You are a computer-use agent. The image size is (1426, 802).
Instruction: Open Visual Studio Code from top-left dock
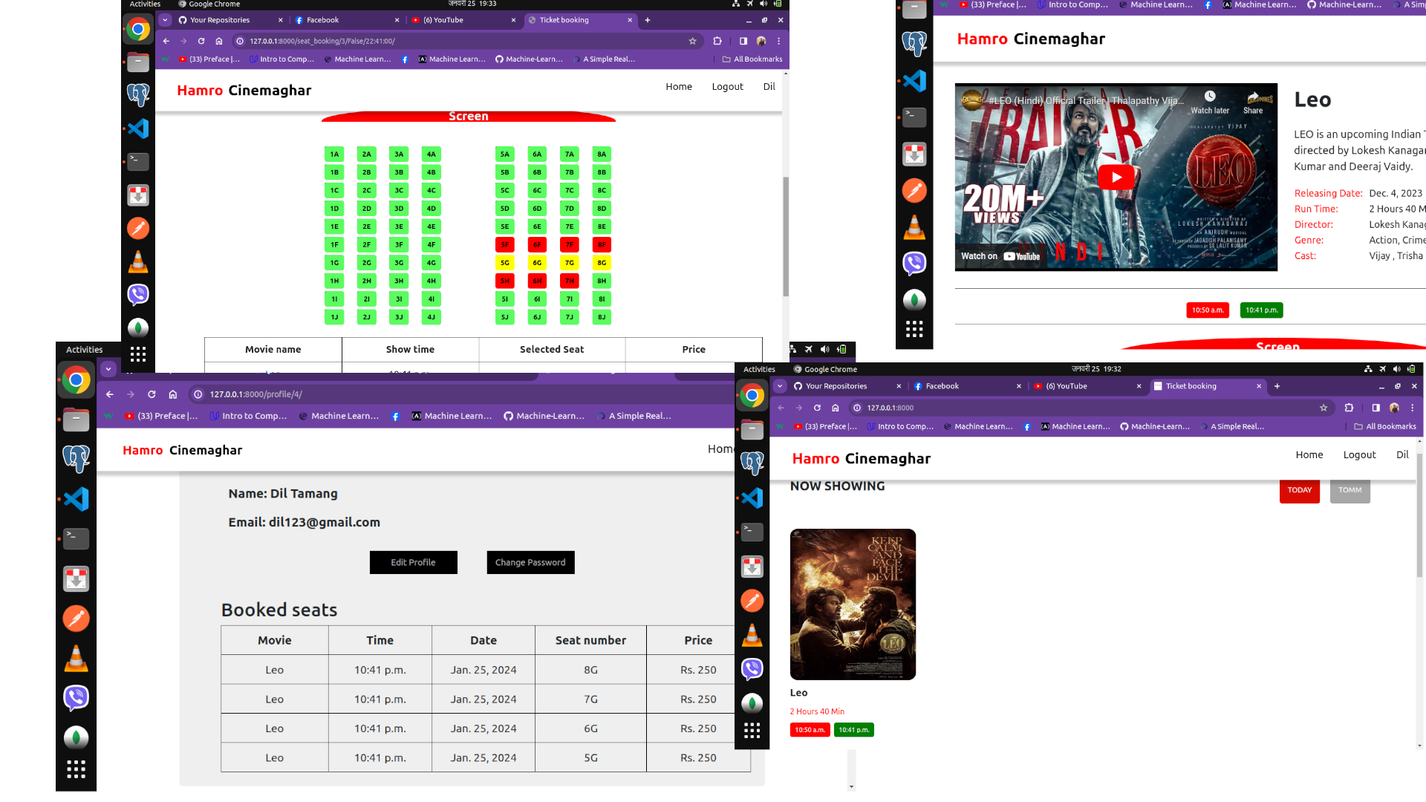(138, 128)
